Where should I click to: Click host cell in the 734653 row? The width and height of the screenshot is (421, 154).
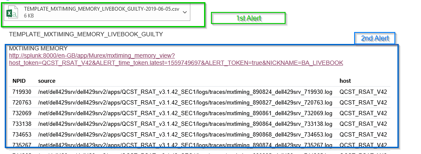coord(363,134)
